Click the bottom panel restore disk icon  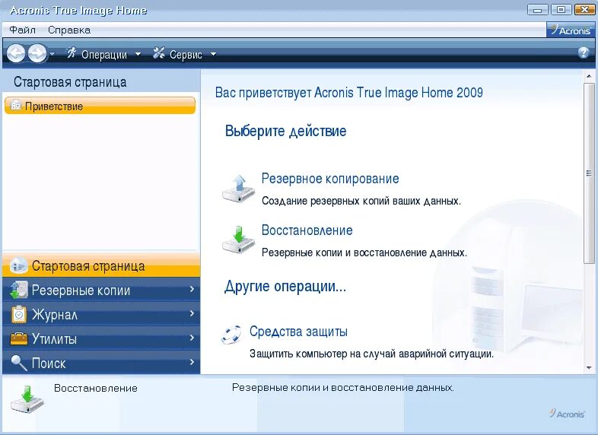27,398
